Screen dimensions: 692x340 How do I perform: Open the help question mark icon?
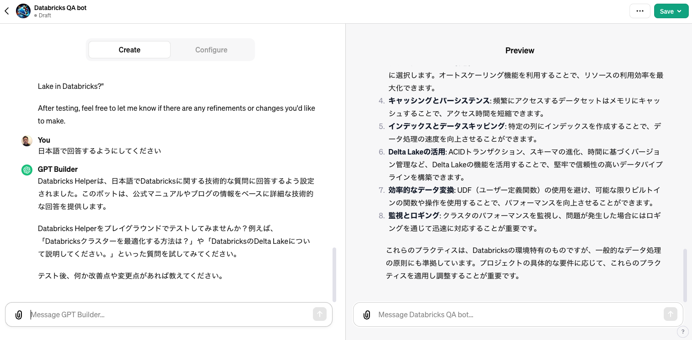(683, 332)
